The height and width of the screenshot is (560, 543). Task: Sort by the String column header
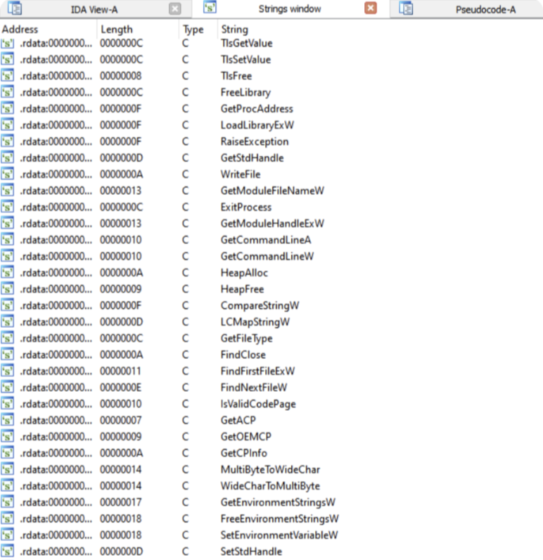[234, 30]
